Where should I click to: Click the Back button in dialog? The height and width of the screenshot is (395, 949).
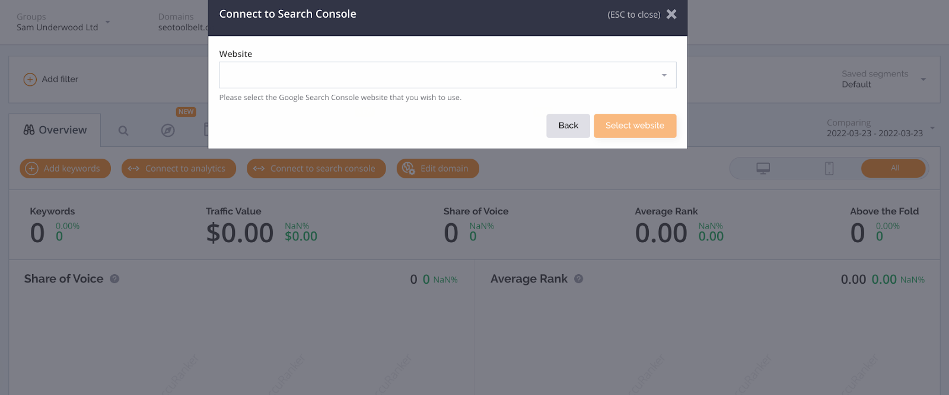568,126
